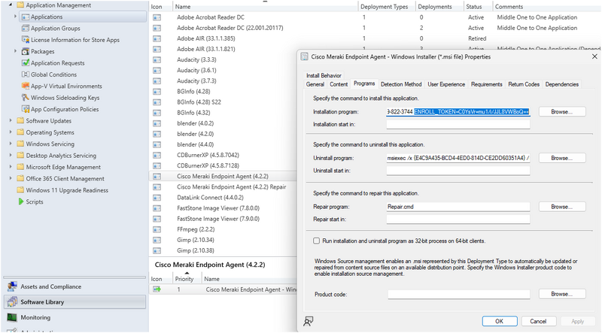
Task: Click the deployment type icon at priority 1
Action: coord(157,289)
